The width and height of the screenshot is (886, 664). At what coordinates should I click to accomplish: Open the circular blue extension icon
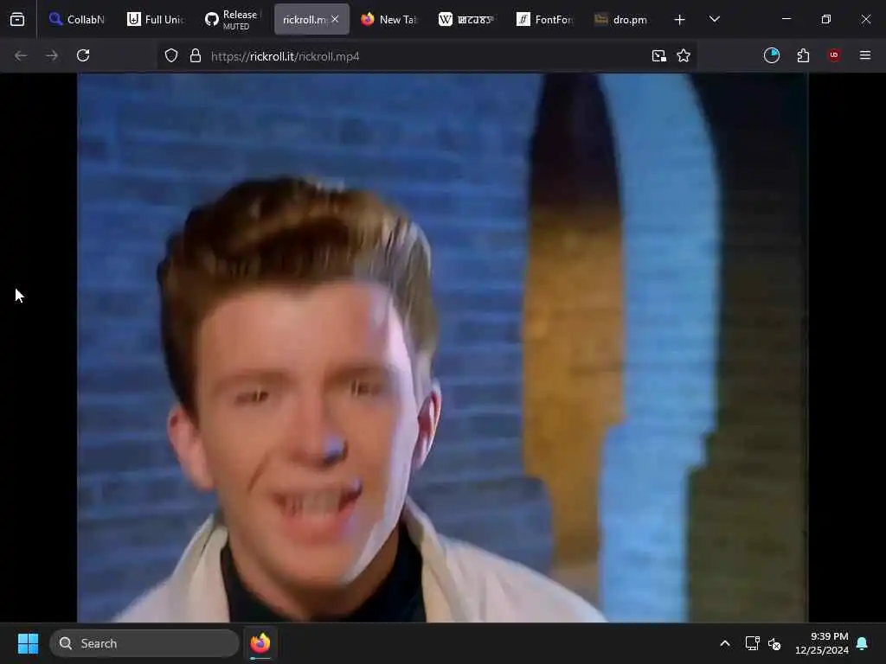(772, 55)
